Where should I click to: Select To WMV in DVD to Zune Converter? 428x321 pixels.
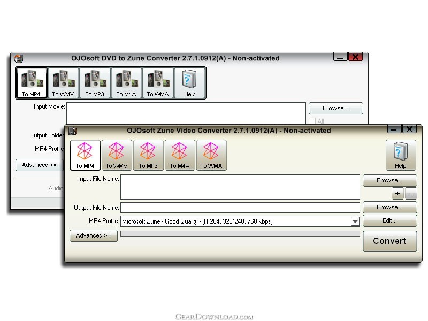tap(63, 83)
